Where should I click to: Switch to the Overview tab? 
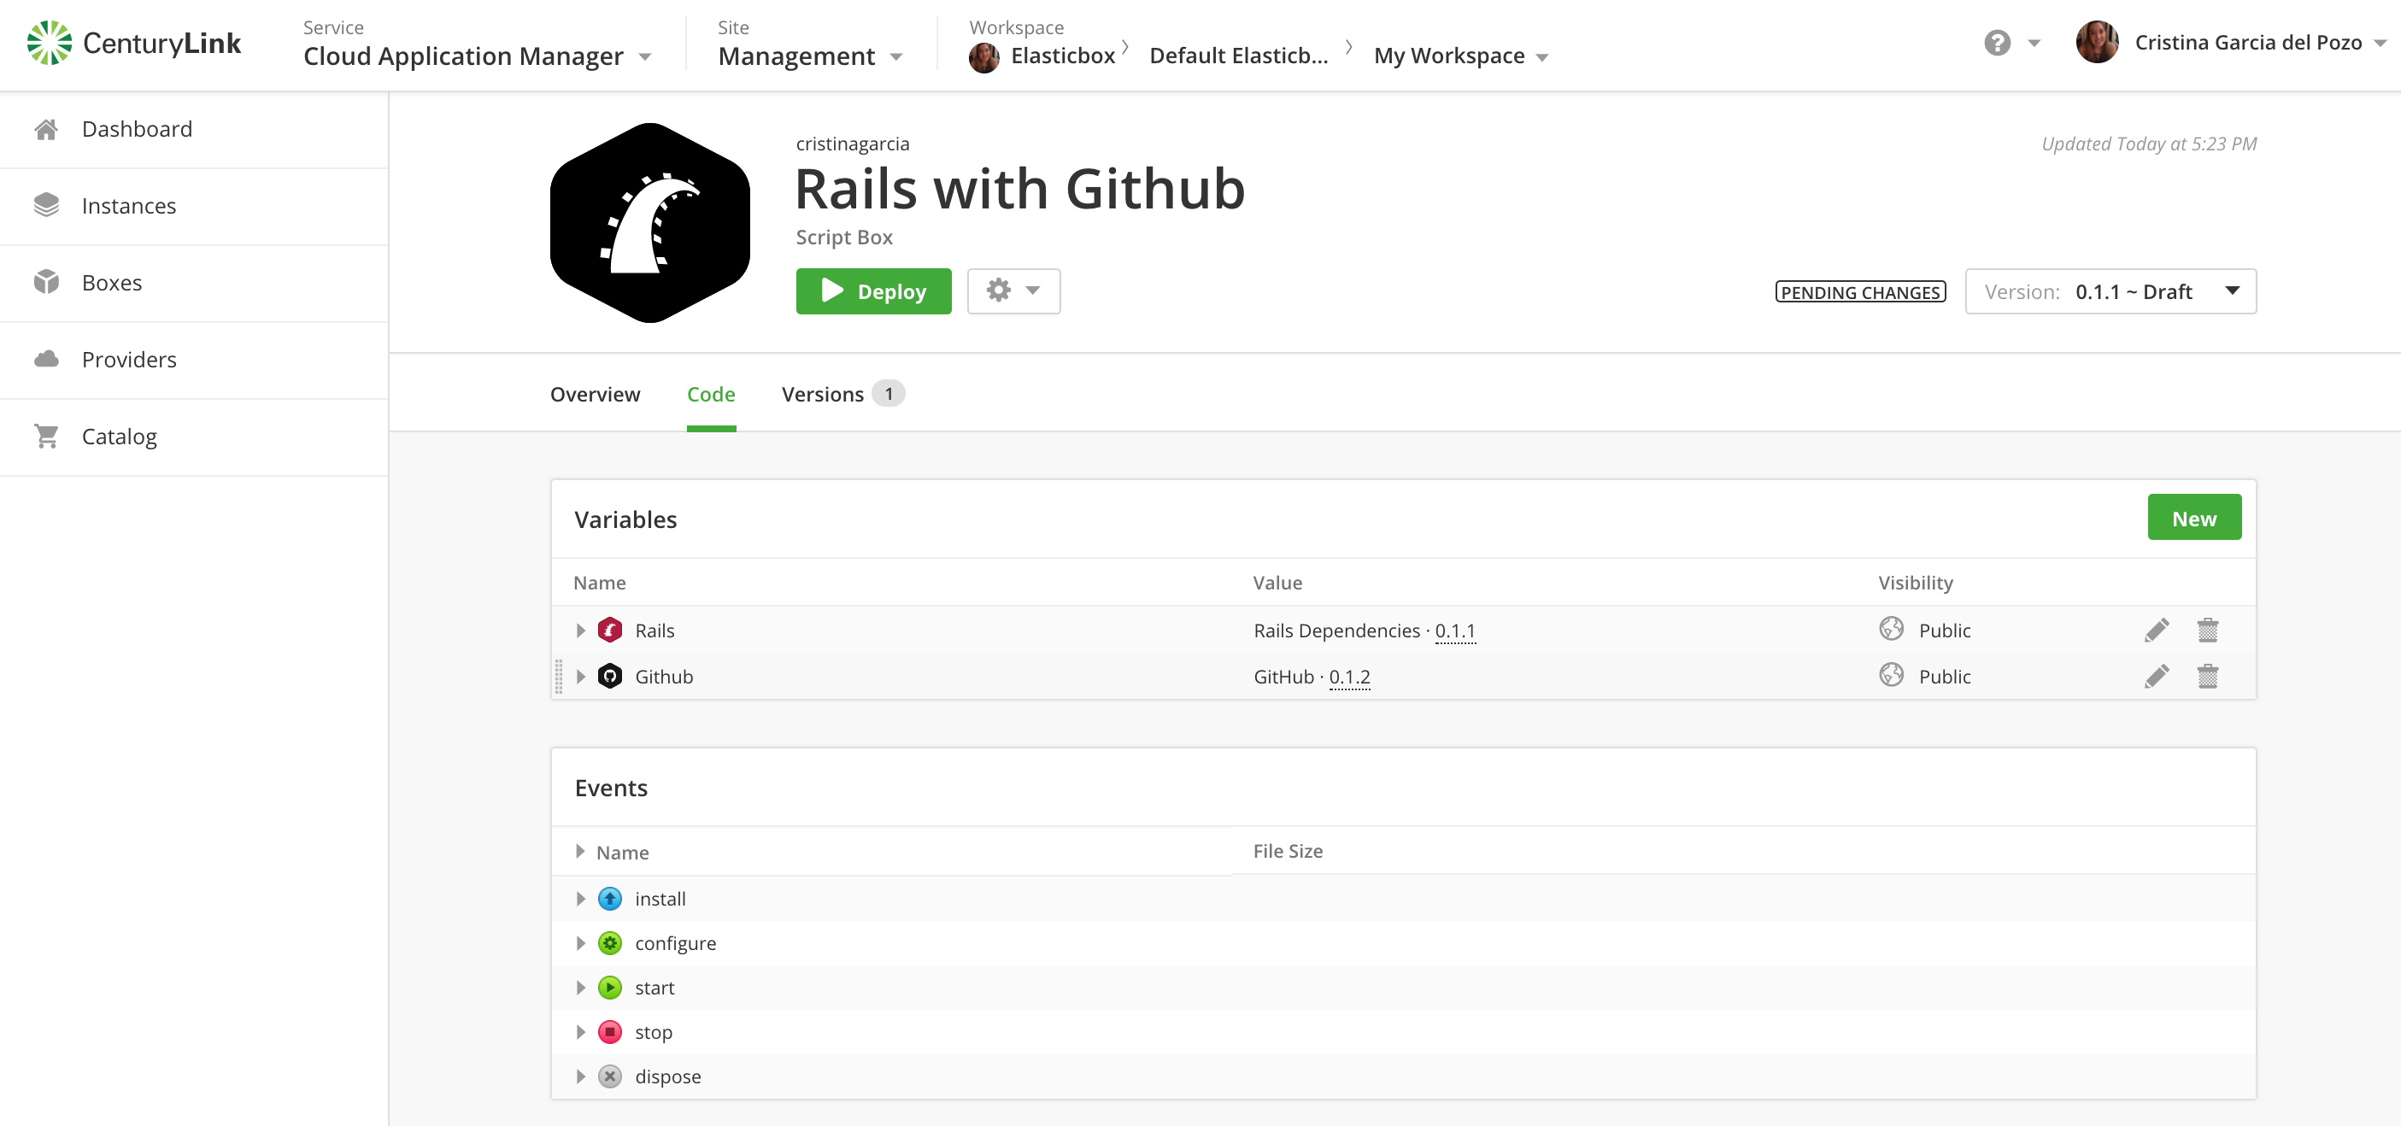(x=596, y=394)
